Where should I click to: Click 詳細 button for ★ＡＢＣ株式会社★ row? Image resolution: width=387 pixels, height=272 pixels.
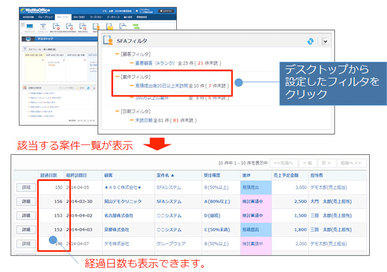point(25,187)
